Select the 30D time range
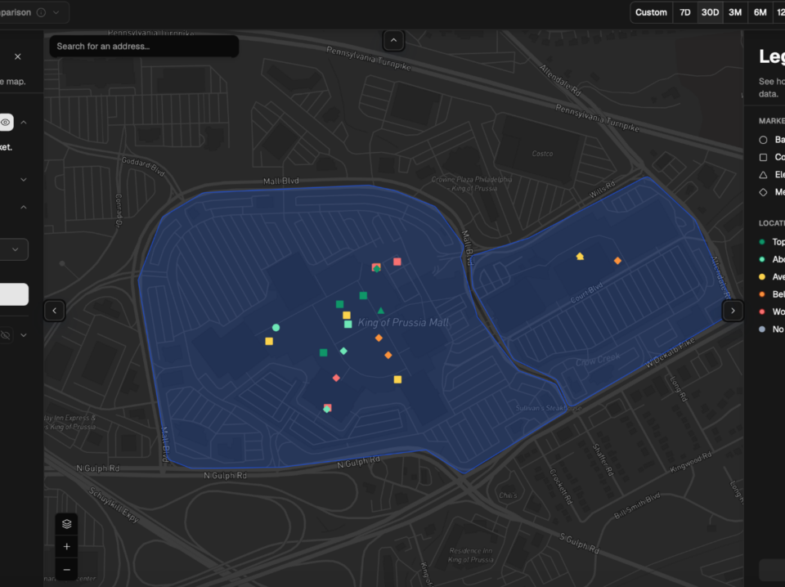The image size is (785, 587). (710, 12)
